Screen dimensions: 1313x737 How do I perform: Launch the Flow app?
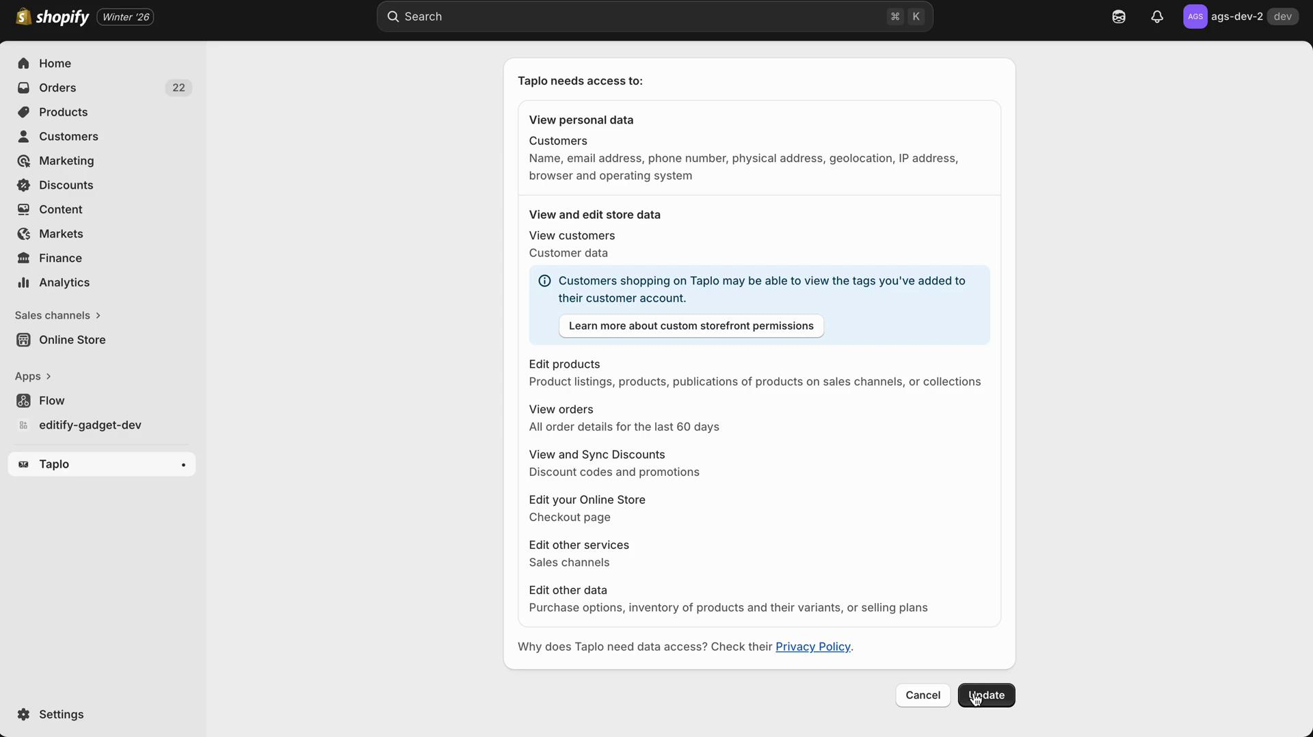click(53, 401)
